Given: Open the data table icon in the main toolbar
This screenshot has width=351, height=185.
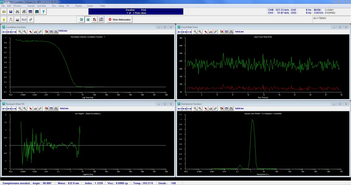Looking at the screenshot, I should [30, 12].
